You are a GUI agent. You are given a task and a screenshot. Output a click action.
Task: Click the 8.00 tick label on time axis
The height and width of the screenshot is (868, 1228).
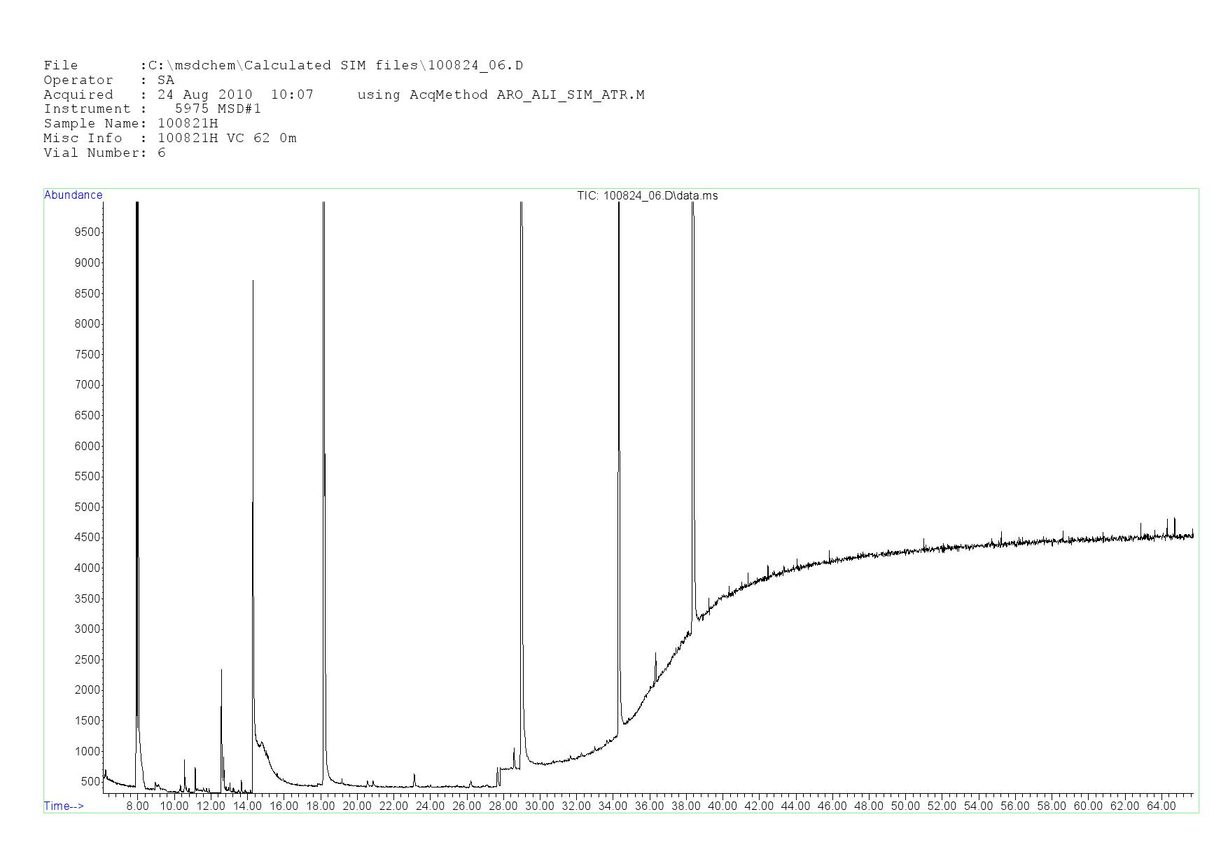tap(137, 806)
